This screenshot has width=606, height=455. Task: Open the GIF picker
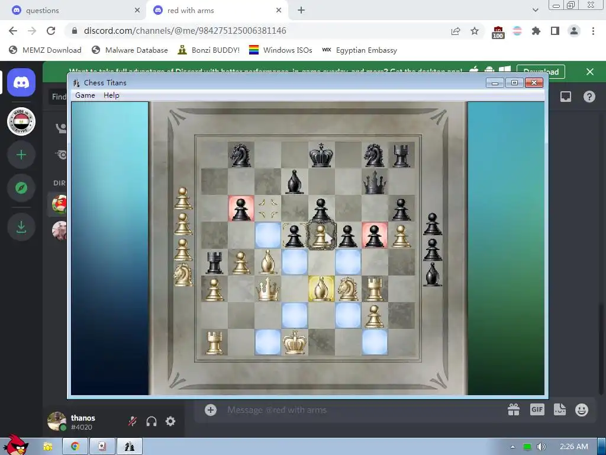[537, 410]
